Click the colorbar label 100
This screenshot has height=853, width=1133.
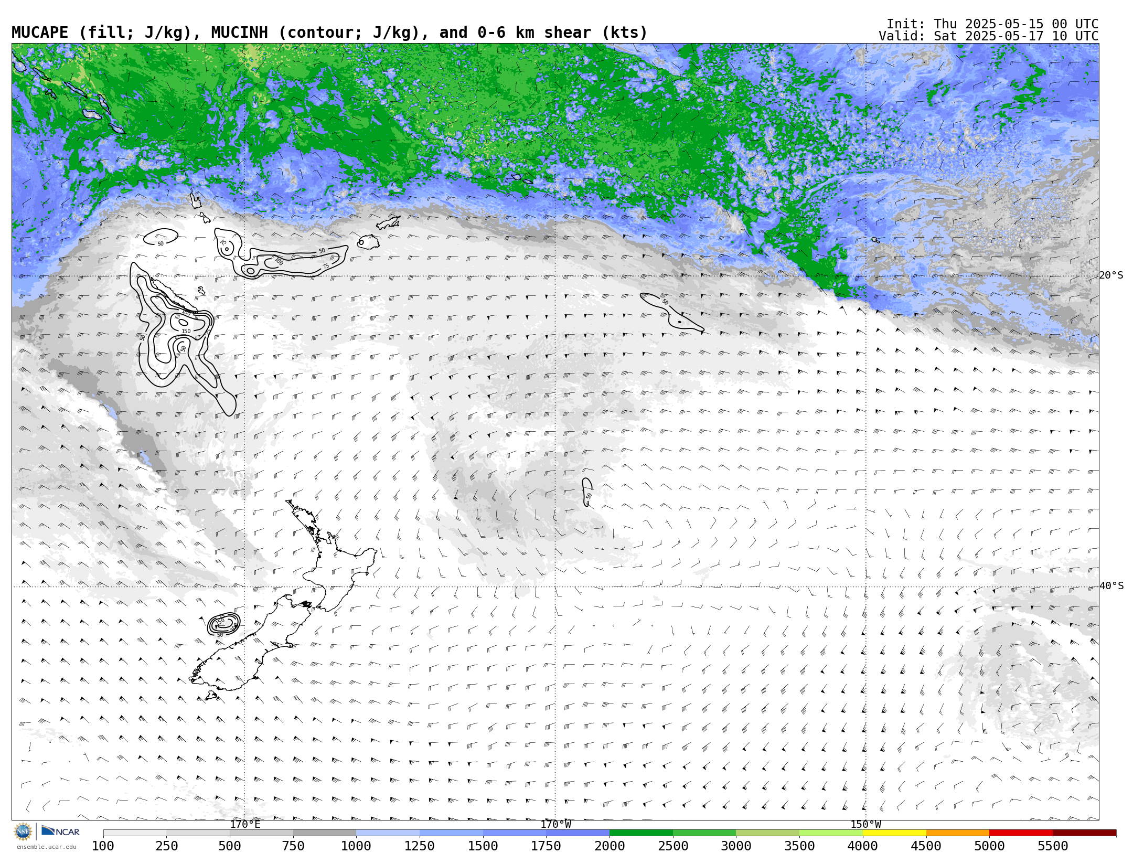coord(103,846)
